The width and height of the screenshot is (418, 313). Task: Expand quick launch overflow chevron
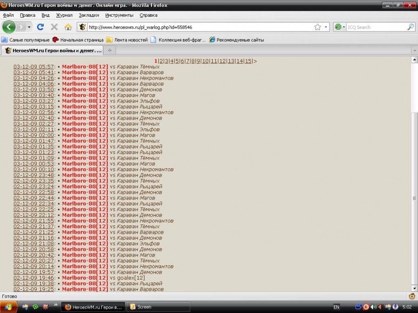coord(56,305)
